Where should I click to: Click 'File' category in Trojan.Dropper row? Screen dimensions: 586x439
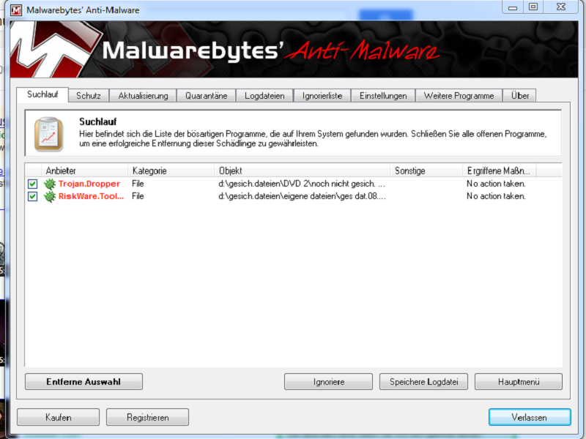(138, 184)
